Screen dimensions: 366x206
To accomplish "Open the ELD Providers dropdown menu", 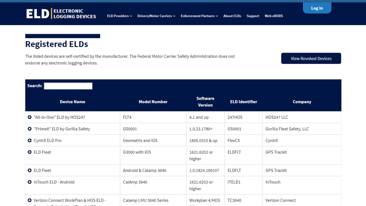I will tap(120, 16).
